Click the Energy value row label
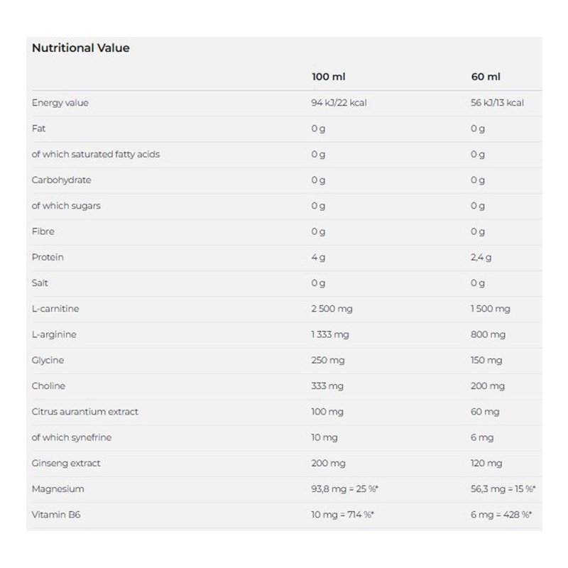This screenshot has height=568, width=568. coord(60,103)
